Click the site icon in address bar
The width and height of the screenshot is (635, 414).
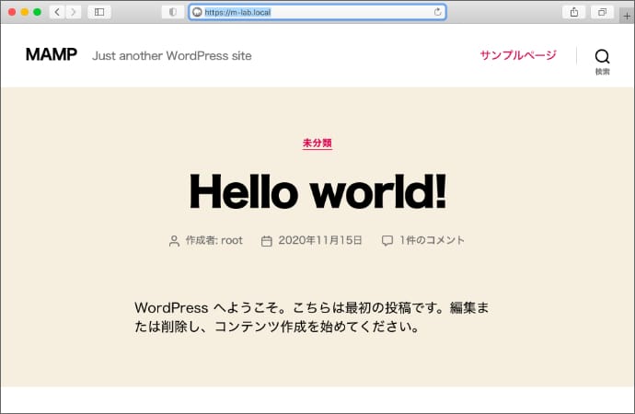point(197,12)
